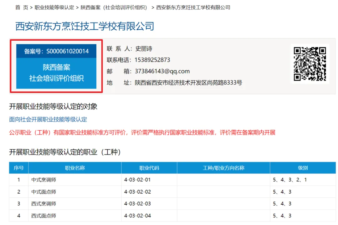338x225 pixels.
Task: Click the 西安新东方烹饪技工学校有限公司 breadcrumb item
Action: click(193, 8)
